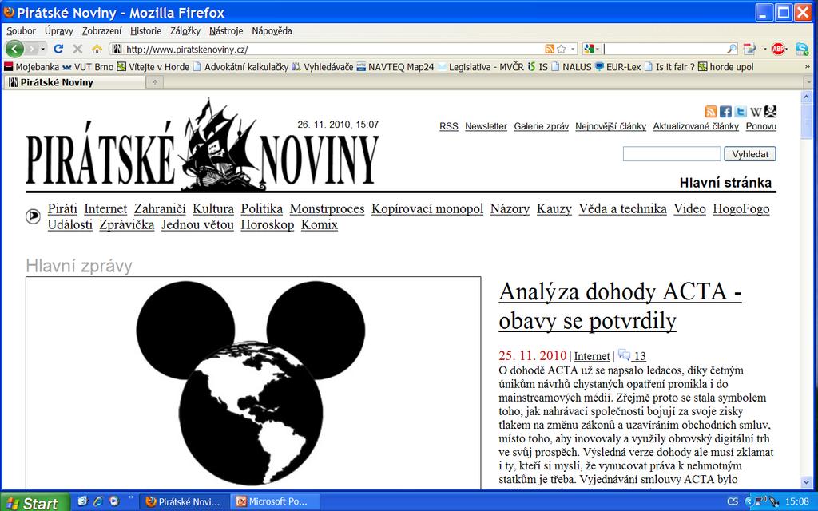
Task: Open the Facebook icon on the page
Action: pyautogui.click(x=725, y=111)
